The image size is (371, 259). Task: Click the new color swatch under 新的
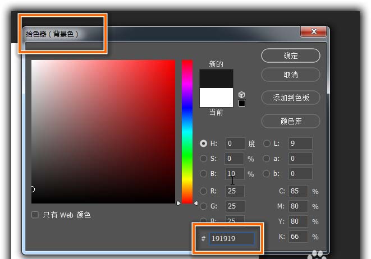(216, 78)
